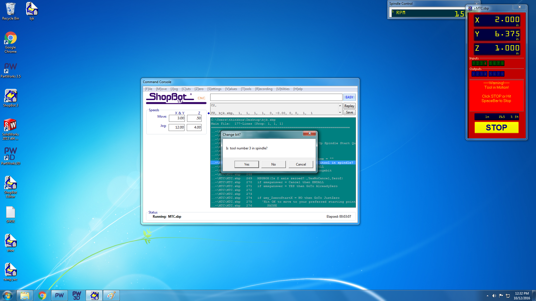536x301 pixels.
Task: Toggle output 6 switch in position window
Action: pyautogui.click(x=494, y=74)
